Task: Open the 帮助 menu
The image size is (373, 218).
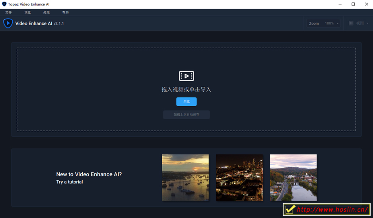Action: [x=66, y=12]
